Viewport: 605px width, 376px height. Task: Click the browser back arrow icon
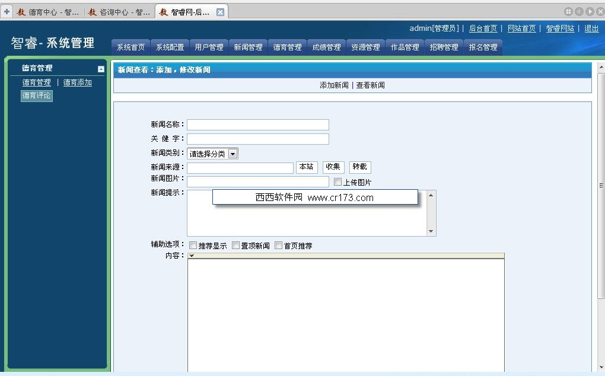pyautogui.click(x=579, y=12)
